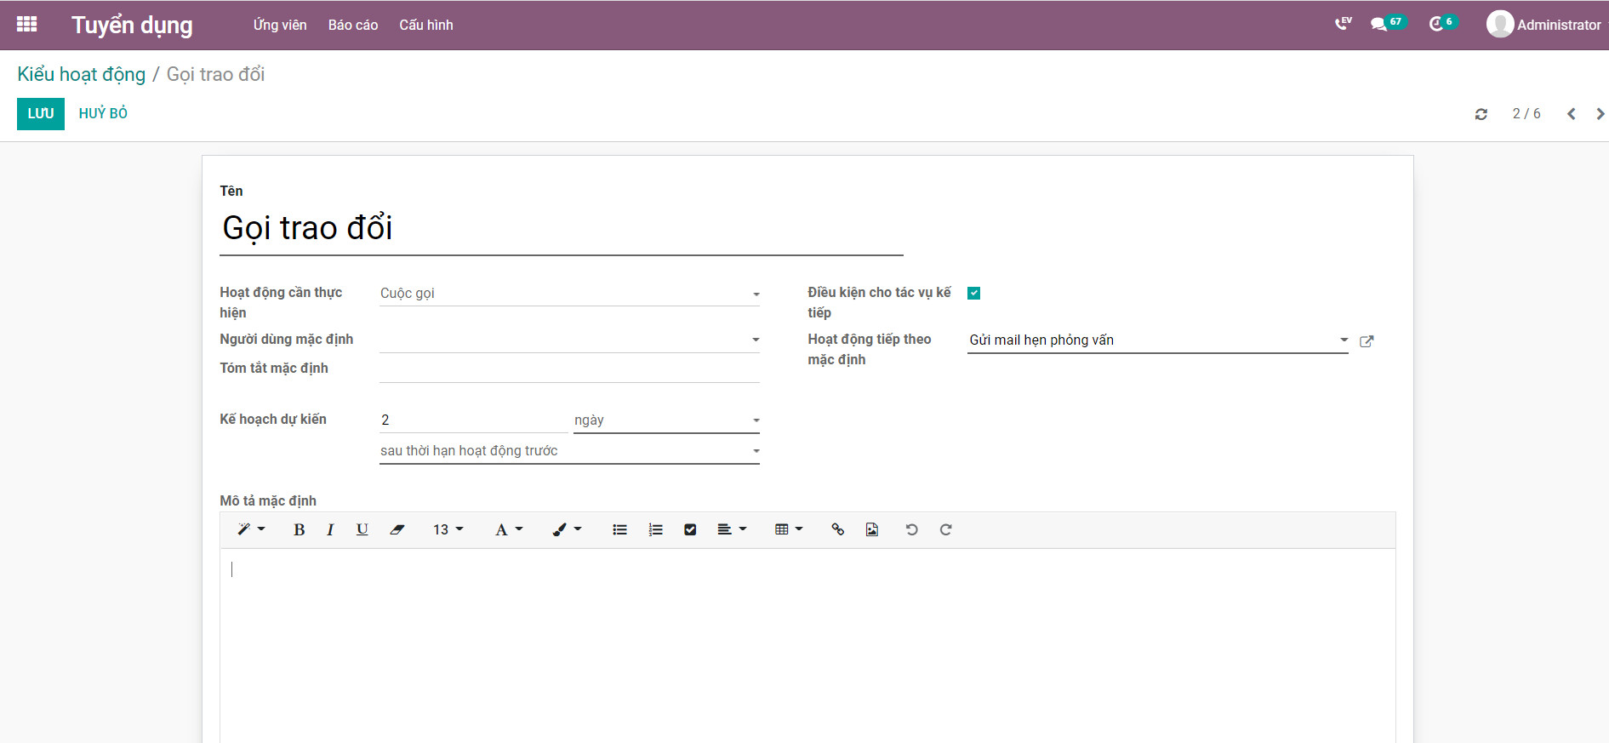Uncheck Điều kiện cho tác vụ kế tiếp
Image resolution: width=1609 pixels, height=743 pixels.
point(974,293)
